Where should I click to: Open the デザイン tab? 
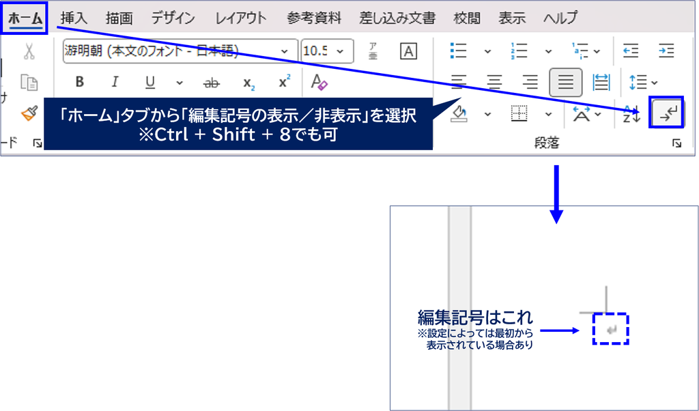[x=173, y=18]
